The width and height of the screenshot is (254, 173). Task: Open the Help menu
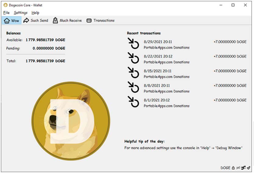(35, 13)
